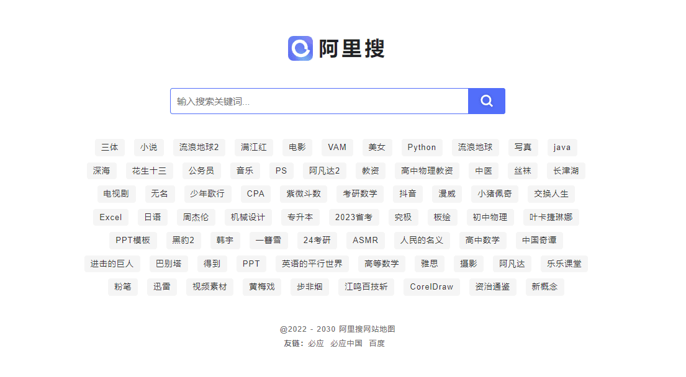
Task: Click the magnifying glass search icon
Action: (x=487, y=101)
